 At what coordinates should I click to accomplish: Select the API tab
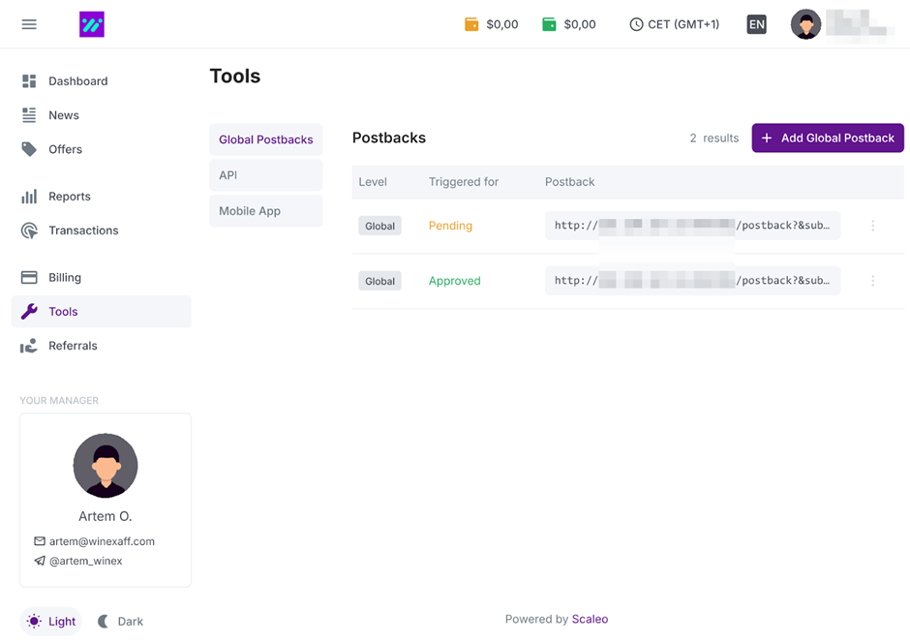click(x=265, y=175)
